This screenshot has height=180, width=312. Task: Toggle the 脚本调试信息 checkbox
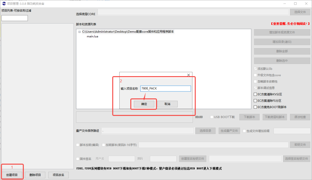pyautogui.click(x=255, y=88)
